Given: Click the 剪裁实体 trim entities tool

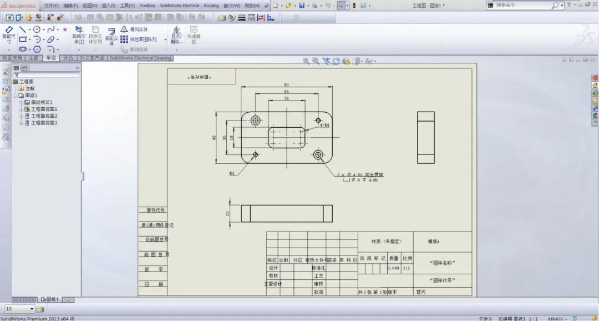Looking at the screenshot, I should coord(79,34).
